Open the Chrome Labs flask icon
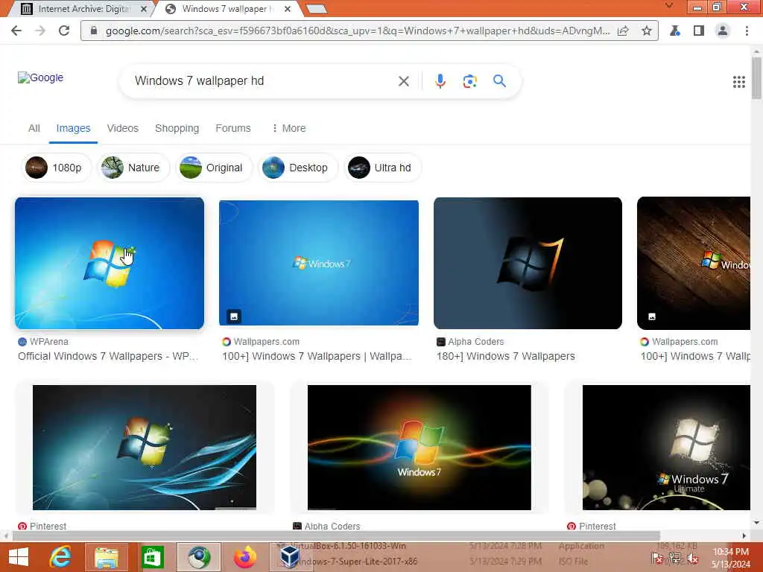This screenshot has height=572, width=763. tap(674, 31)
